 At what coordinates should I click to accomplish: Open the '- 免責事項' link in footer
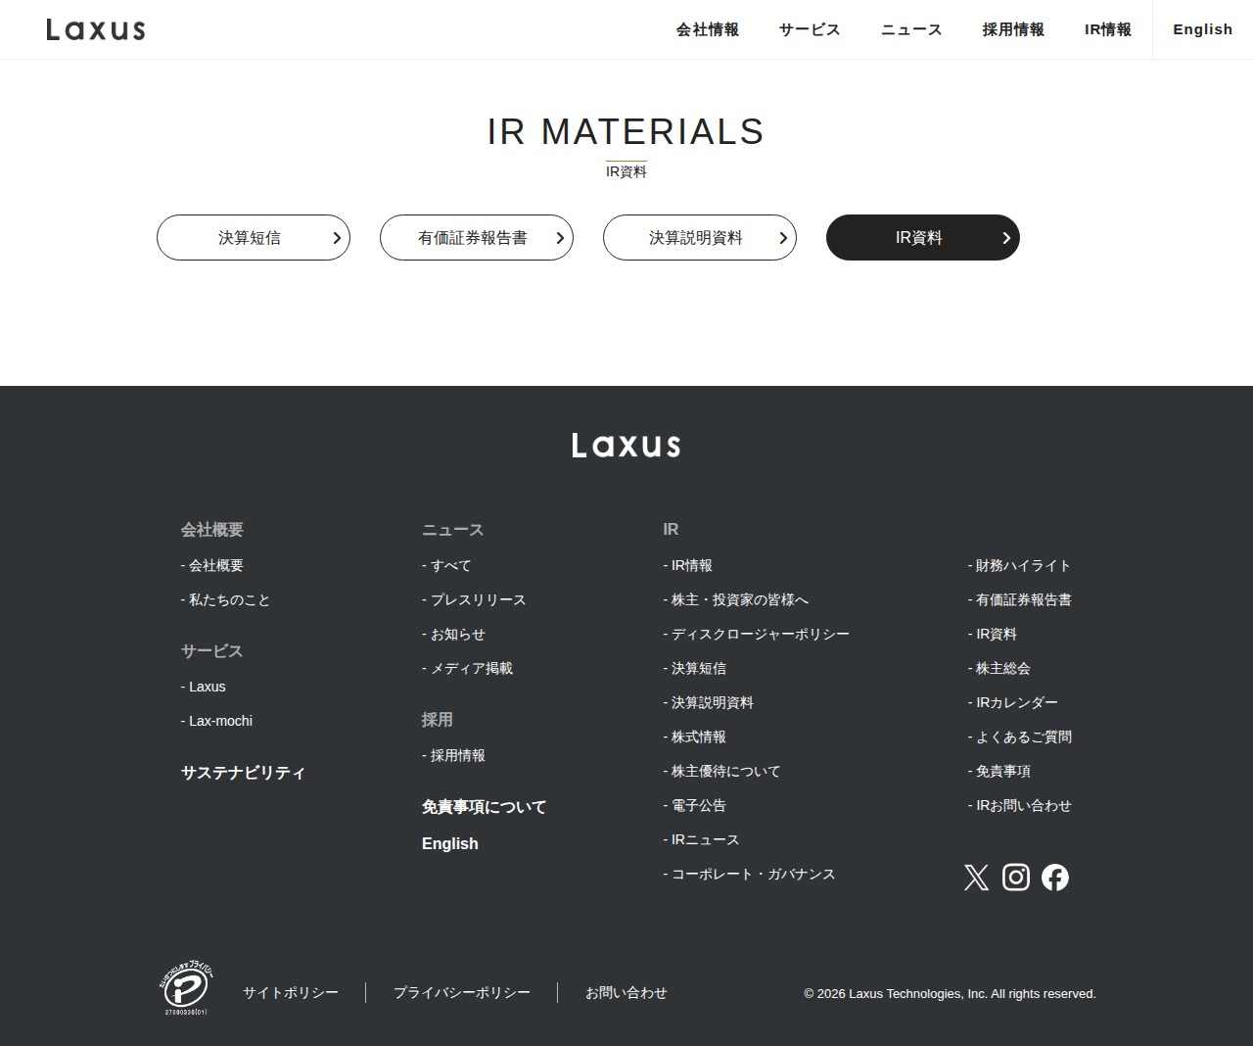[x=998, y=772]
